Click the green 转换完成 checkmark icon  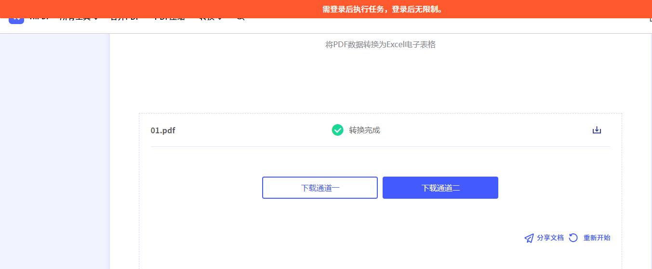point(338,130)
